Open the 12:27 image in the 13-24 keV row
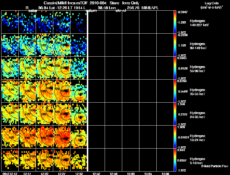Image resolution: width=230 pixels, height=175 pixels. click(62, 137)
